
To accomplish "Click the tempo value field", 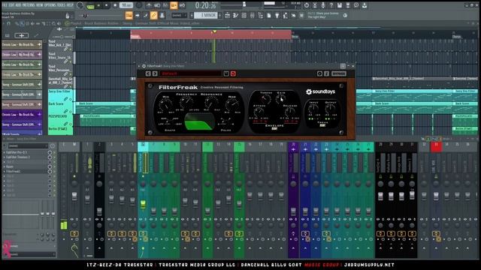I will 126,5.
